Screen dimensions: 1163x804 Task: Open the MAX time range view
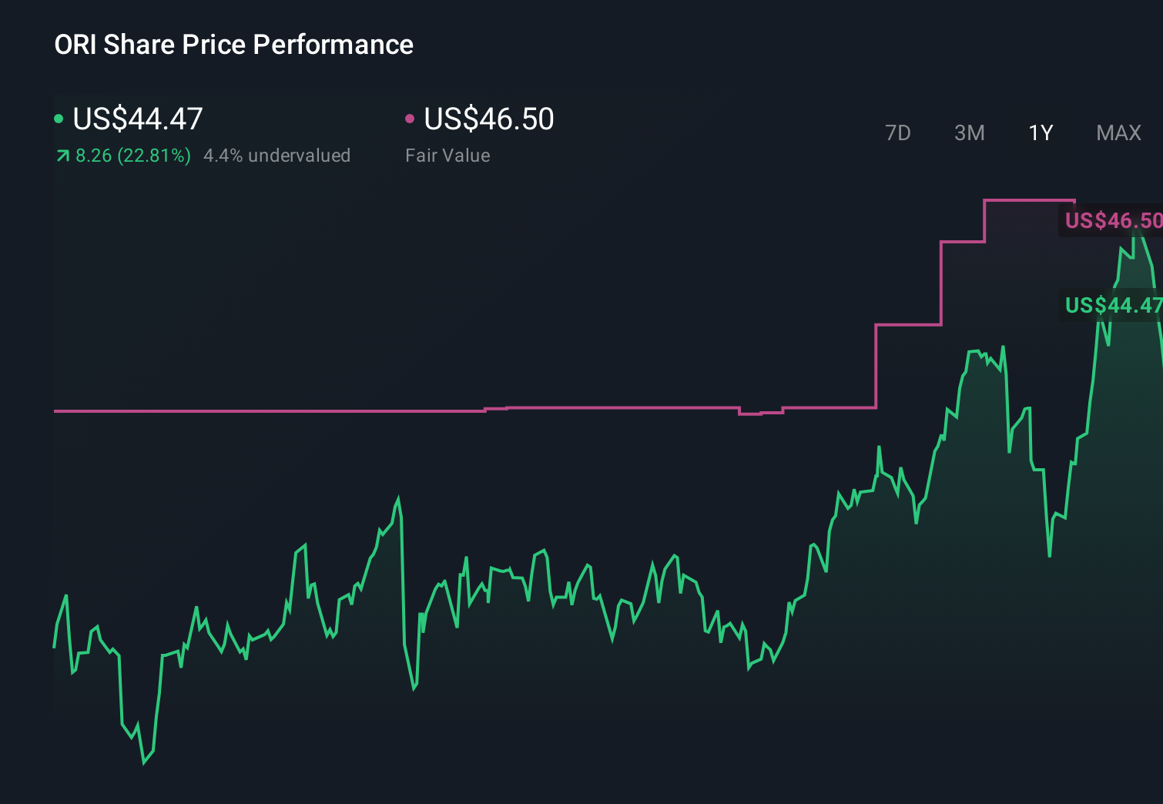[1118, 132]
